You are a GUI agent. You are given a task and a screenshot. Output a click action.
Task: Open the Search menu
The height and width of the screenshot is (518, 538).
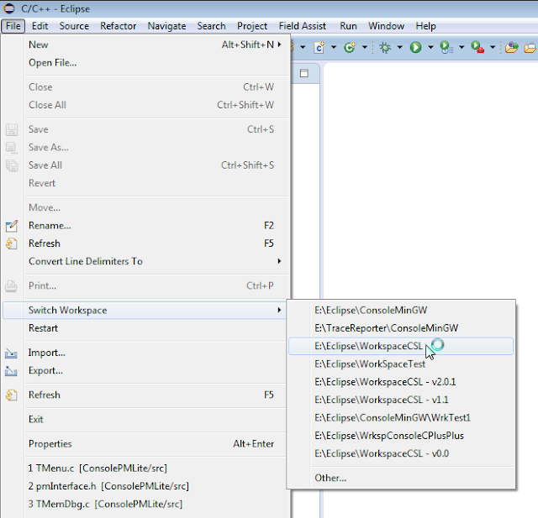[x=211, y=26]
